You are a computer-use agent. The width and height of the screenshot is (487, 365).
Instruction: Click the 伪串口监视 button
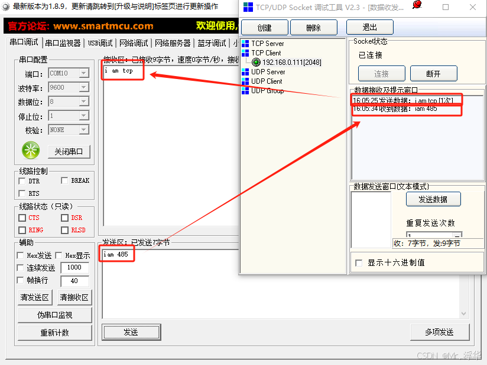(54, 315)
